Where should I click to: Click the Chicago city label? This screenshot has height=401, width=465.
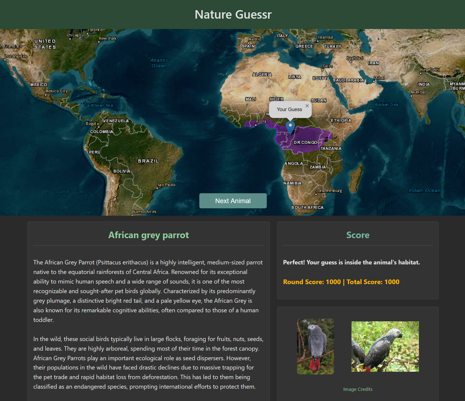point(74,35)
